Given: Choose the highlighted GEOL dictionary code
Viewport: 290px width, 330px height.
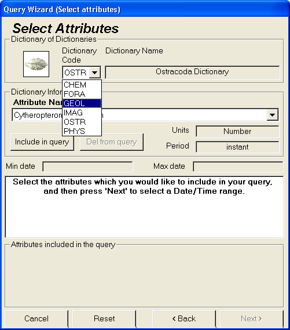Looking at the screenshot, I should coord(82,103).
